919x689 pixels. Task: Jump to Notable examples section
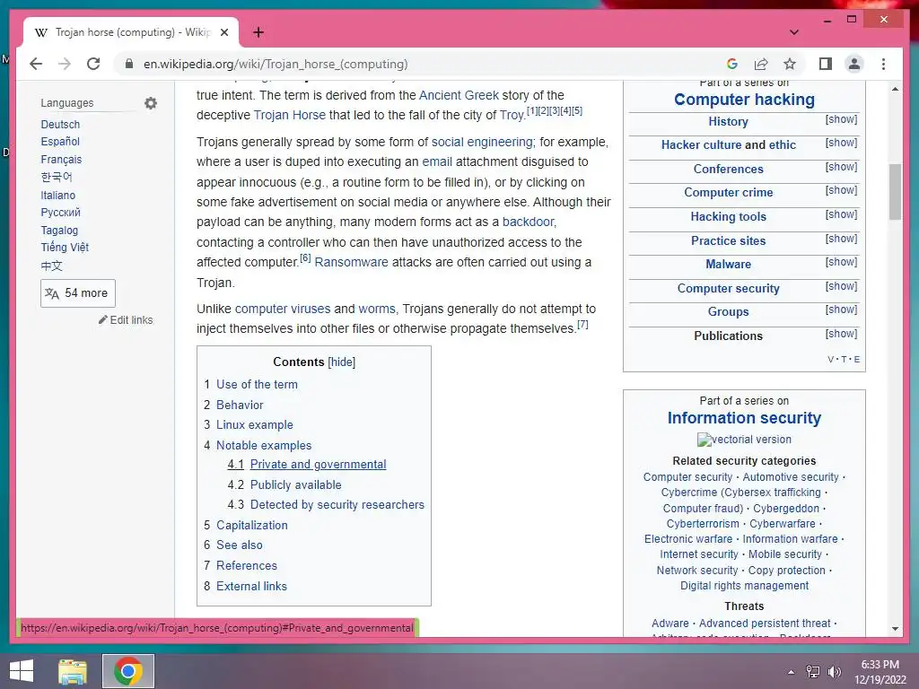pyautogui.click(x=264, y=445)
